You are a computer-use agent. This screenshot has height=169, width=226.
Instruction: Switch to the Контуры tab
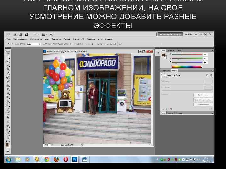tap(179, 113)
